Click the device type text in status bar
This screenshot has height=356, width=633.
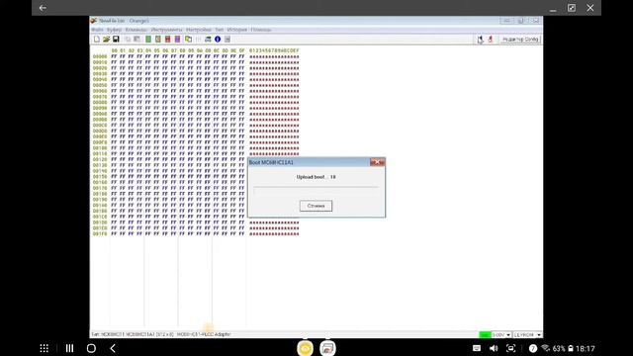coord(160,334)
